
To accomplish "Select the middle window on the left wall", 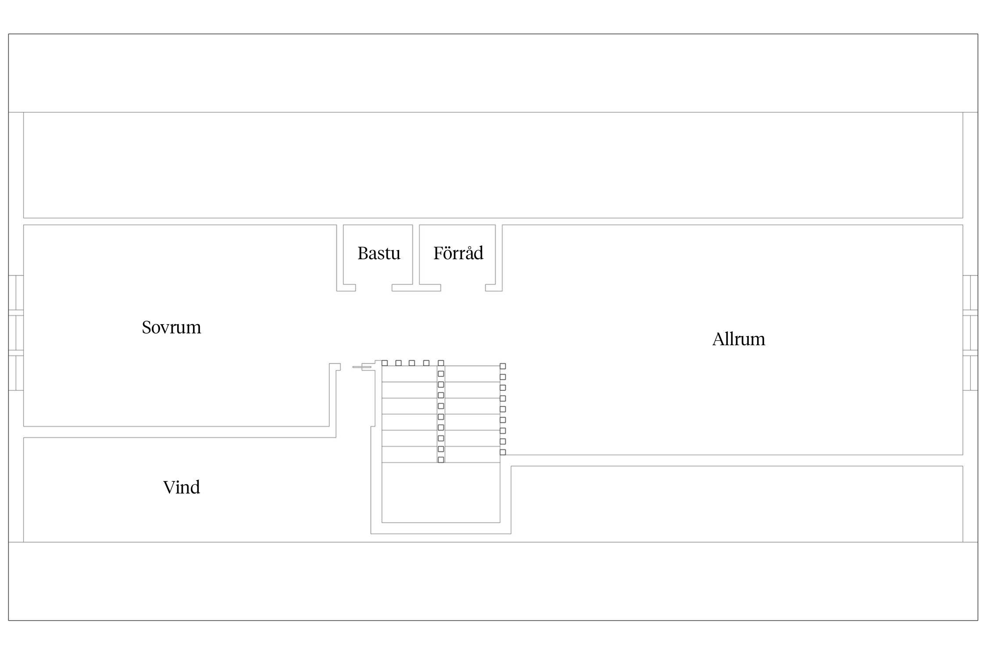I will [16, 333].
